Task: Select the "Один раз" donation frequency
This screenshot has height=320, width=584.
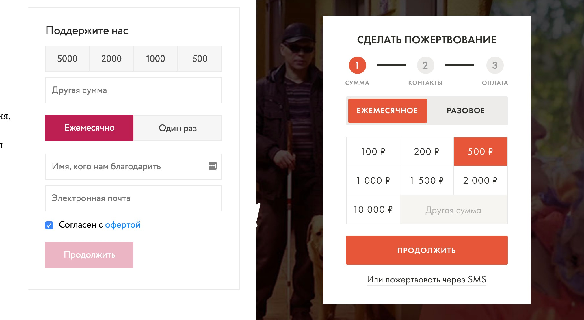Action: pyautogui.click(x=178, y=128)
